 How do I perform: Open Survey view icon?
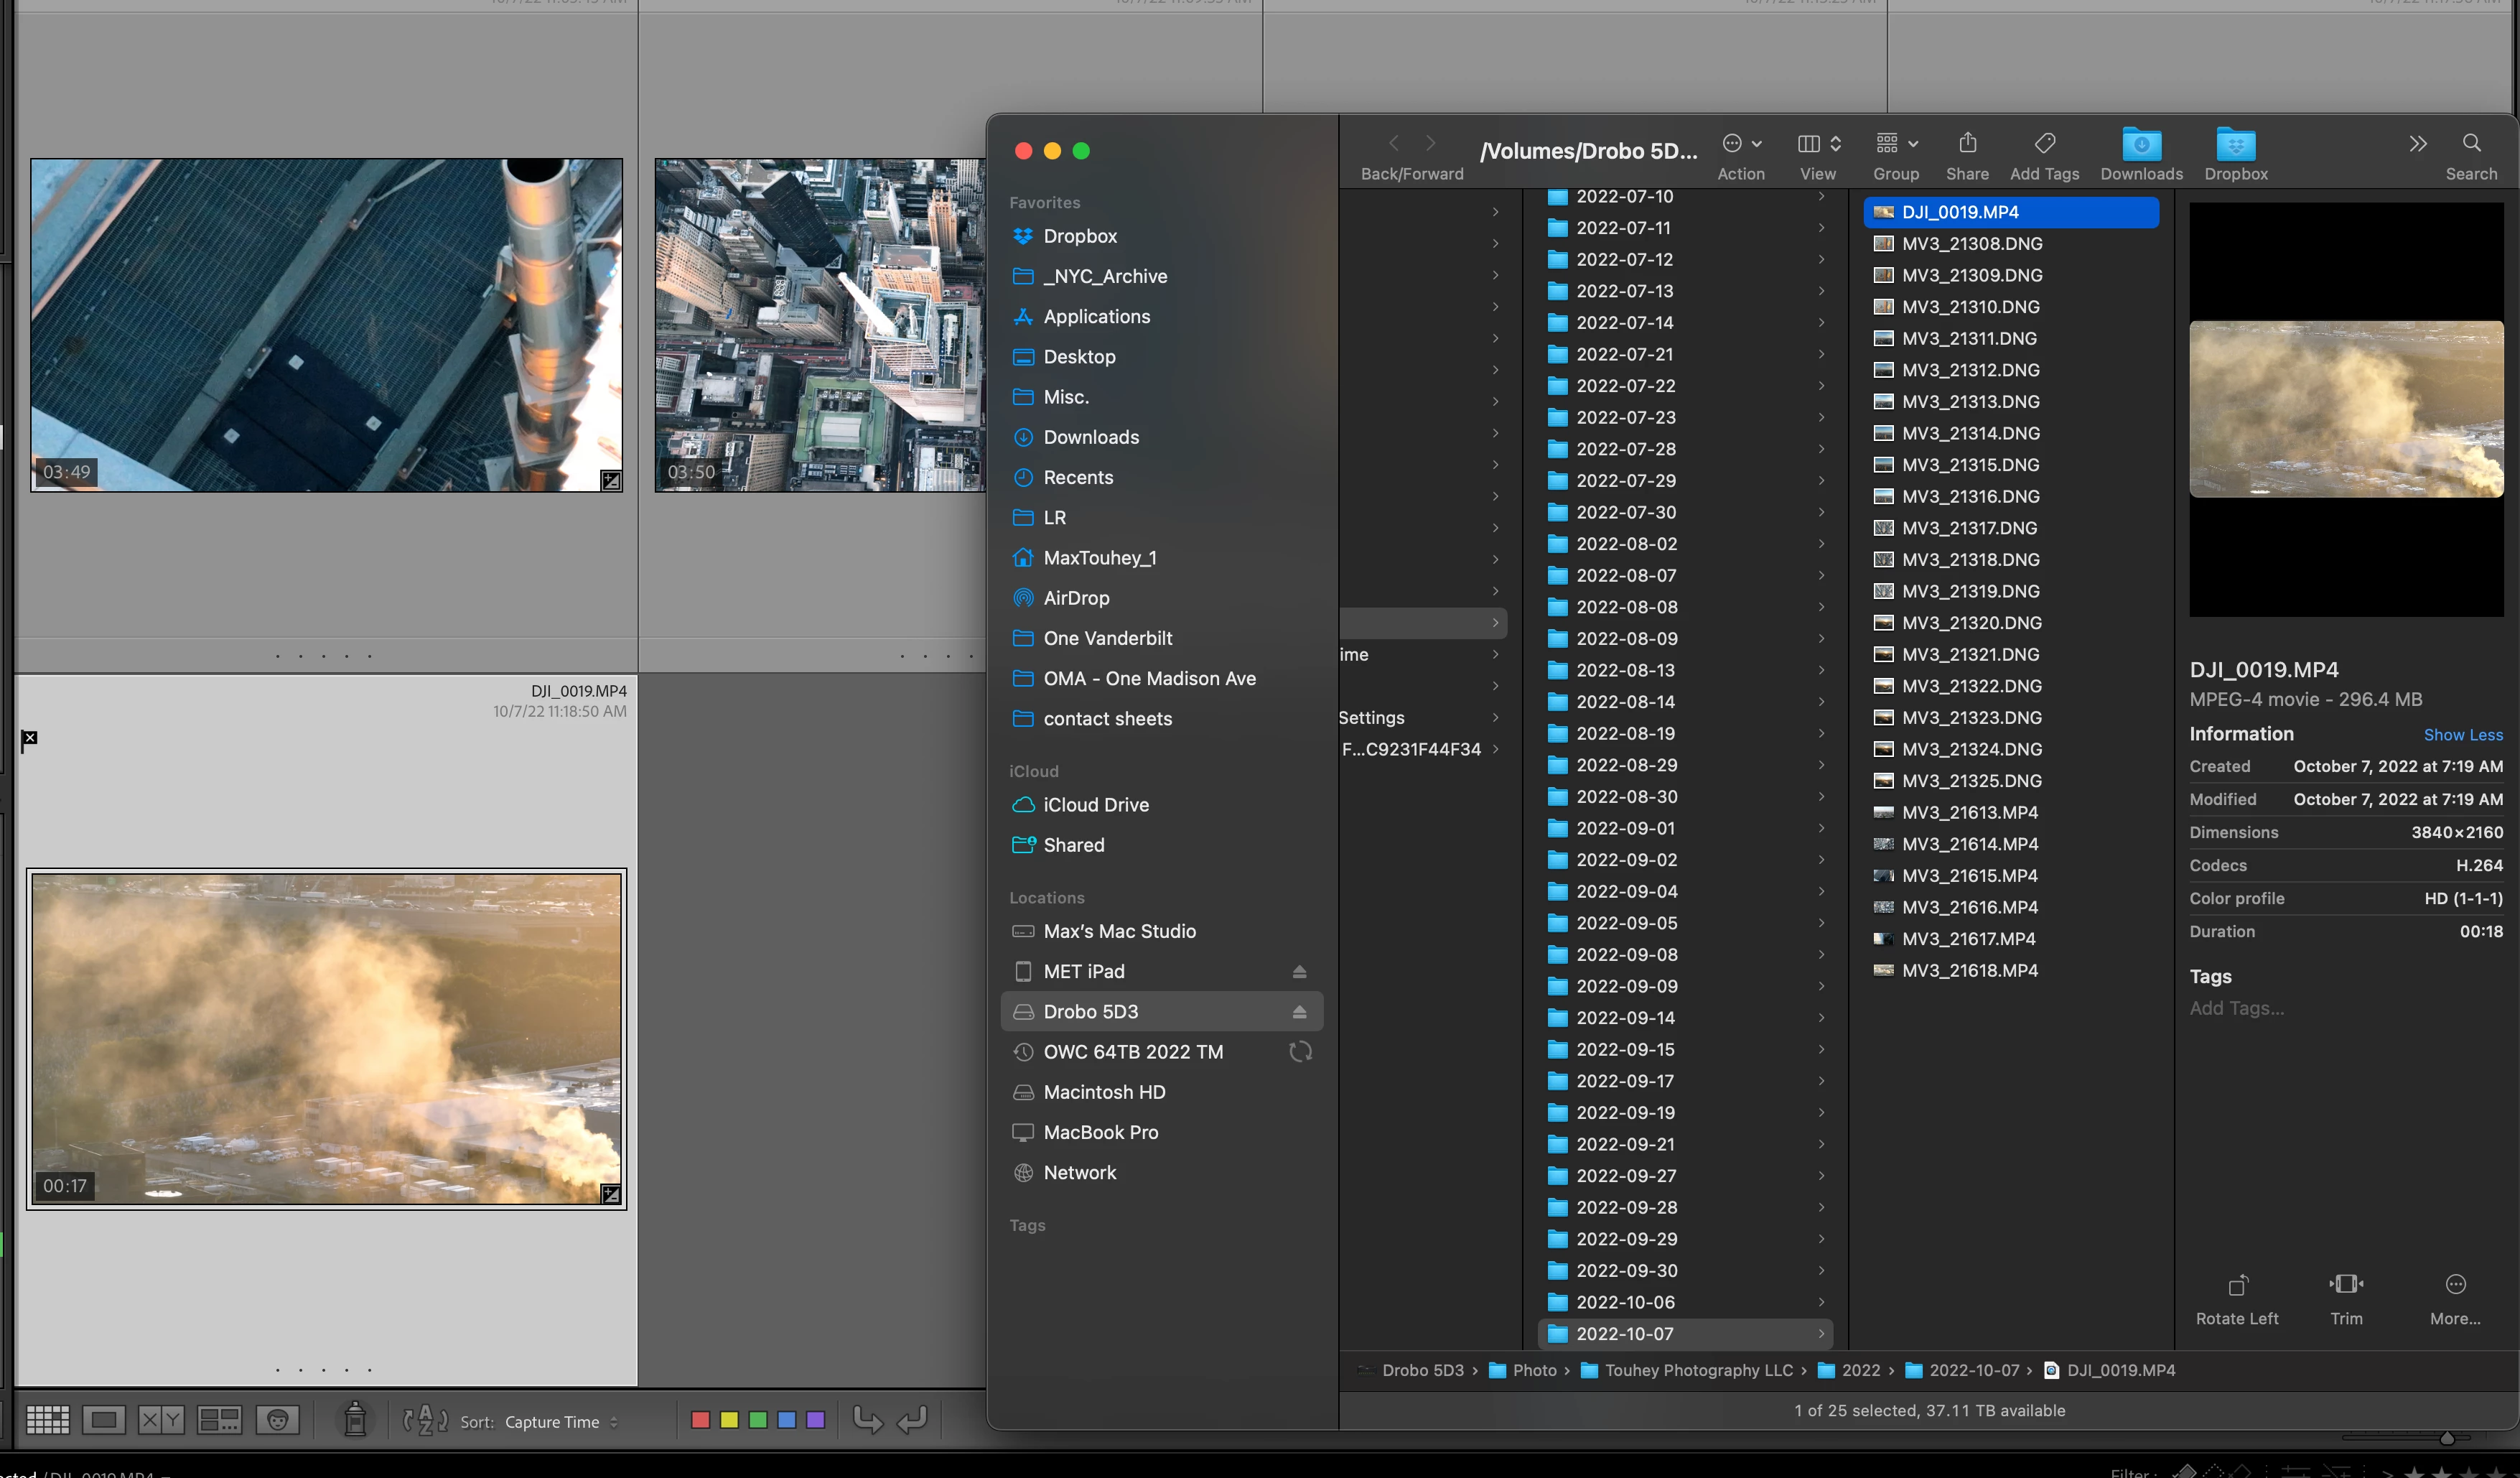point(219,1420)
